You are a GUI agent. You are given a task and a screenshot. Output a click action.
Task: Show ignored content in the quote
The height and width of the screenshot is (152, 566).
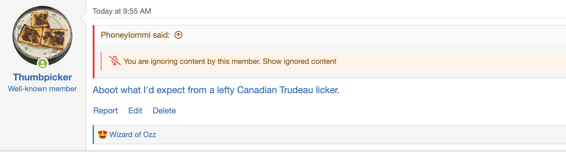coord(300,61)
